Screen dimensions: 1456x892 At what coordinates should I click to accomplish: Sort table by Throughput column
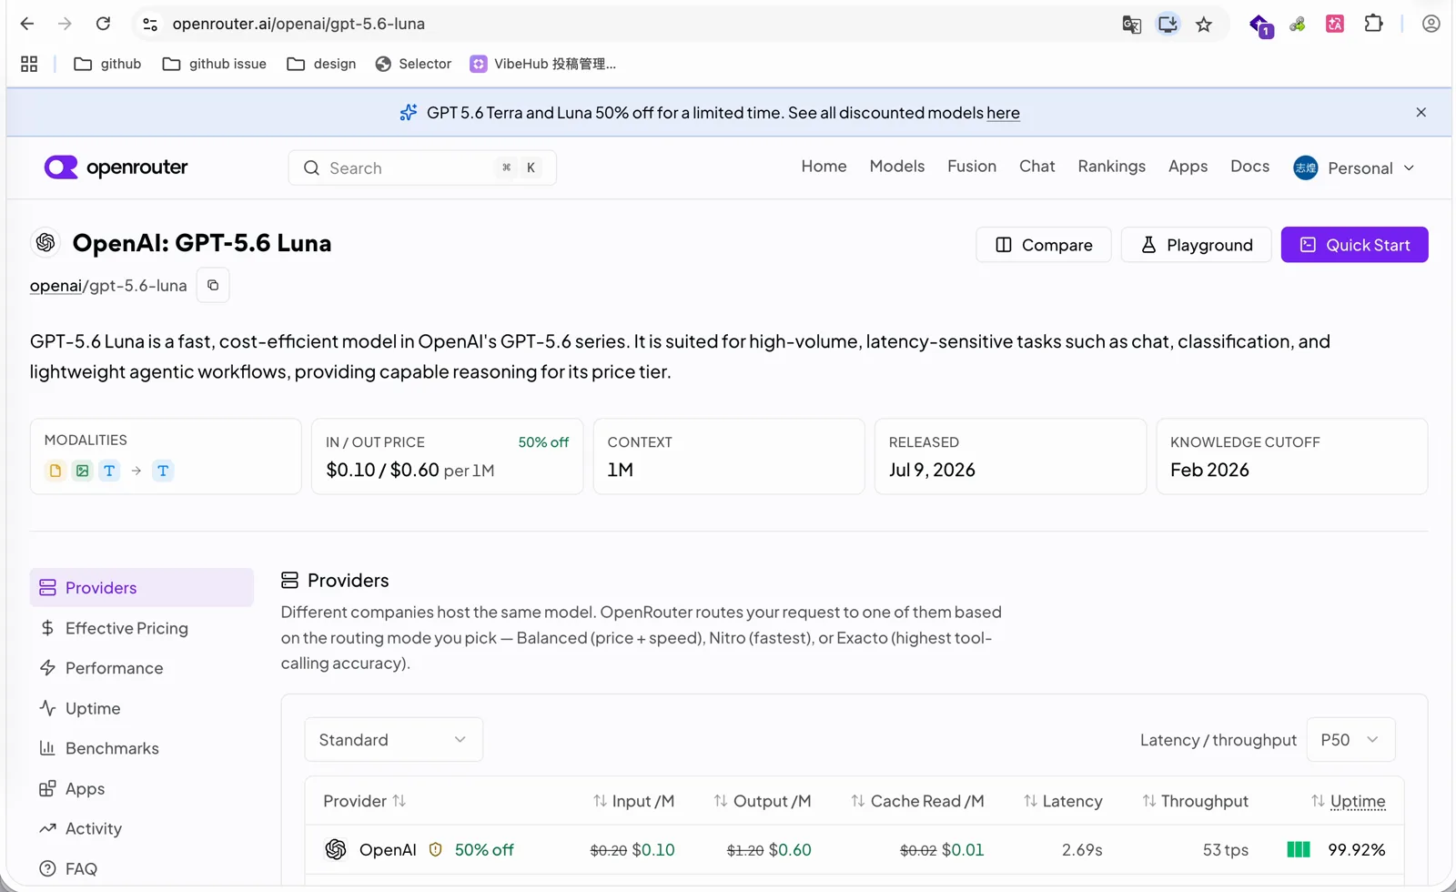(x=1195, y=801)
